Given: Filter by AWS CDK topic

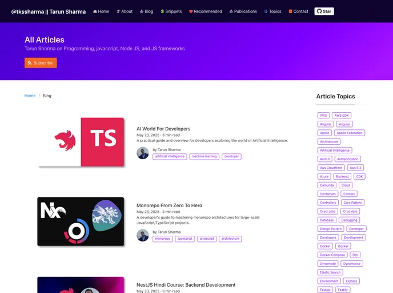Looking at the screenshot, I should coord(342,116).
